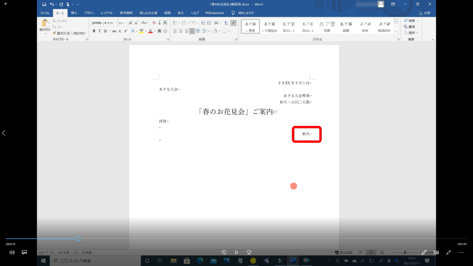
Task: Click the Save icon in quick access toolbar
Action: pyautogui.click(x=44, y=4)
